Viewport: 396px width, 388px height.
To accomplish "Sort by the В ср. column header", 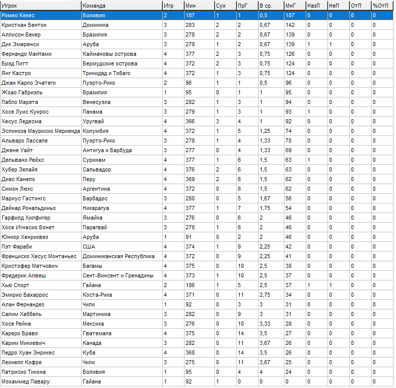I will (x=270, y=5).
